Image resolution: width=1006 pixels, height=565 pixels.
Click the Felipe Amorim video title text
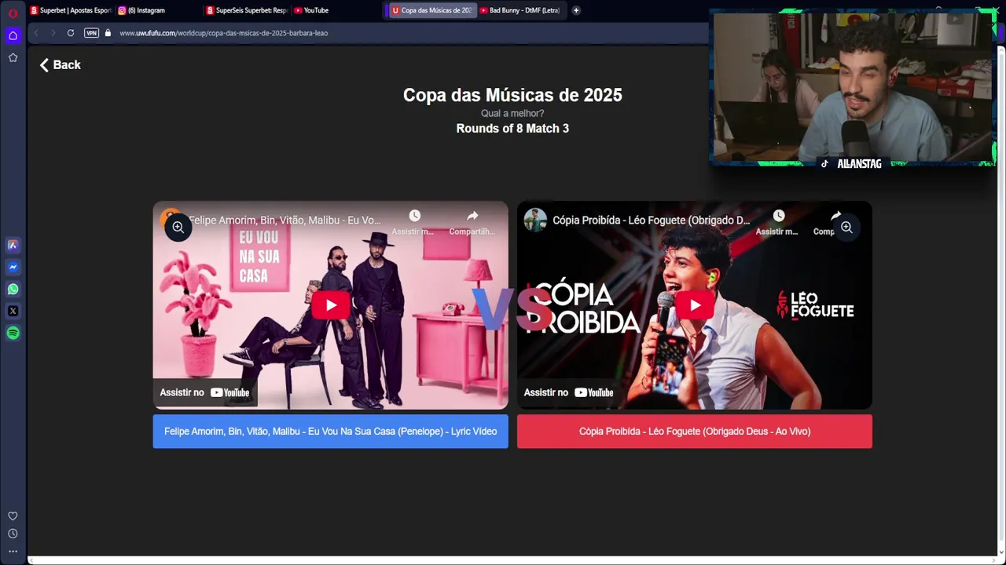285,221
